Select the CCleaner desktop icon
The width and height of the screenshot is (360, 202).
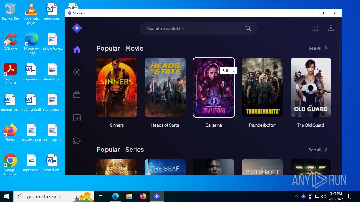click(10, 42)
